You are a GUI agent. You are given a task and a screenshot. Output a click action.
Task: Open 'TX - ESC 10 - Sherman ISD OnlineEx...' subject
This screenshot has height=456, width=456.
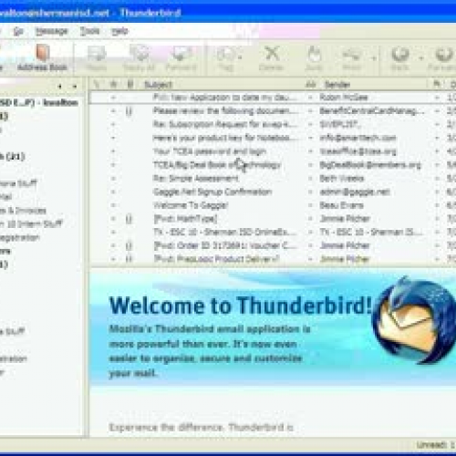[225, 233]
